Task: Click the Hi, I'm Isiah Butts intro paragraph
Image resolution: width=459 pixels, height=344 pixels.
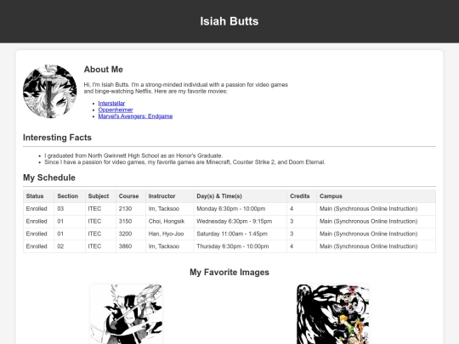Action: click(x=186, y=88)
